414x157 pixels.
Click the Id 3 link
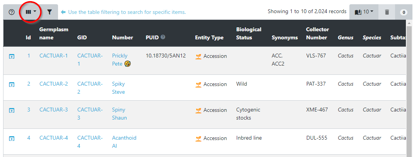click(28, 110)
